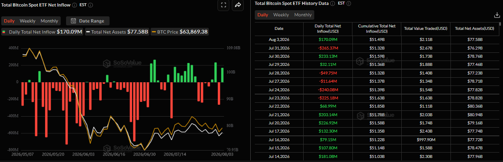503x162 pixels.
Task: Select the -$11.64M outflow cell
Action: (x=327, y=81)
